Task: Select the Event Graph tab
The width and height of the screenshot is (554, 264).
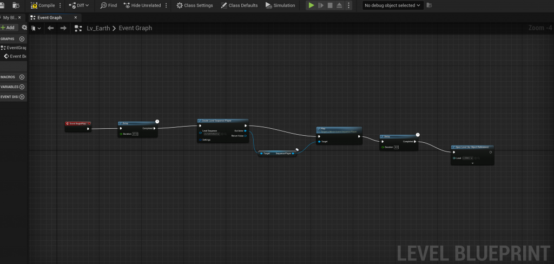Action: coord(49,17)
